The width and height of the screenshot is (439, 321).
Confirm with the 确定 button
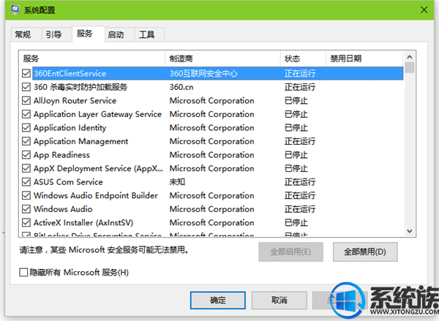(x=218, y=301)
